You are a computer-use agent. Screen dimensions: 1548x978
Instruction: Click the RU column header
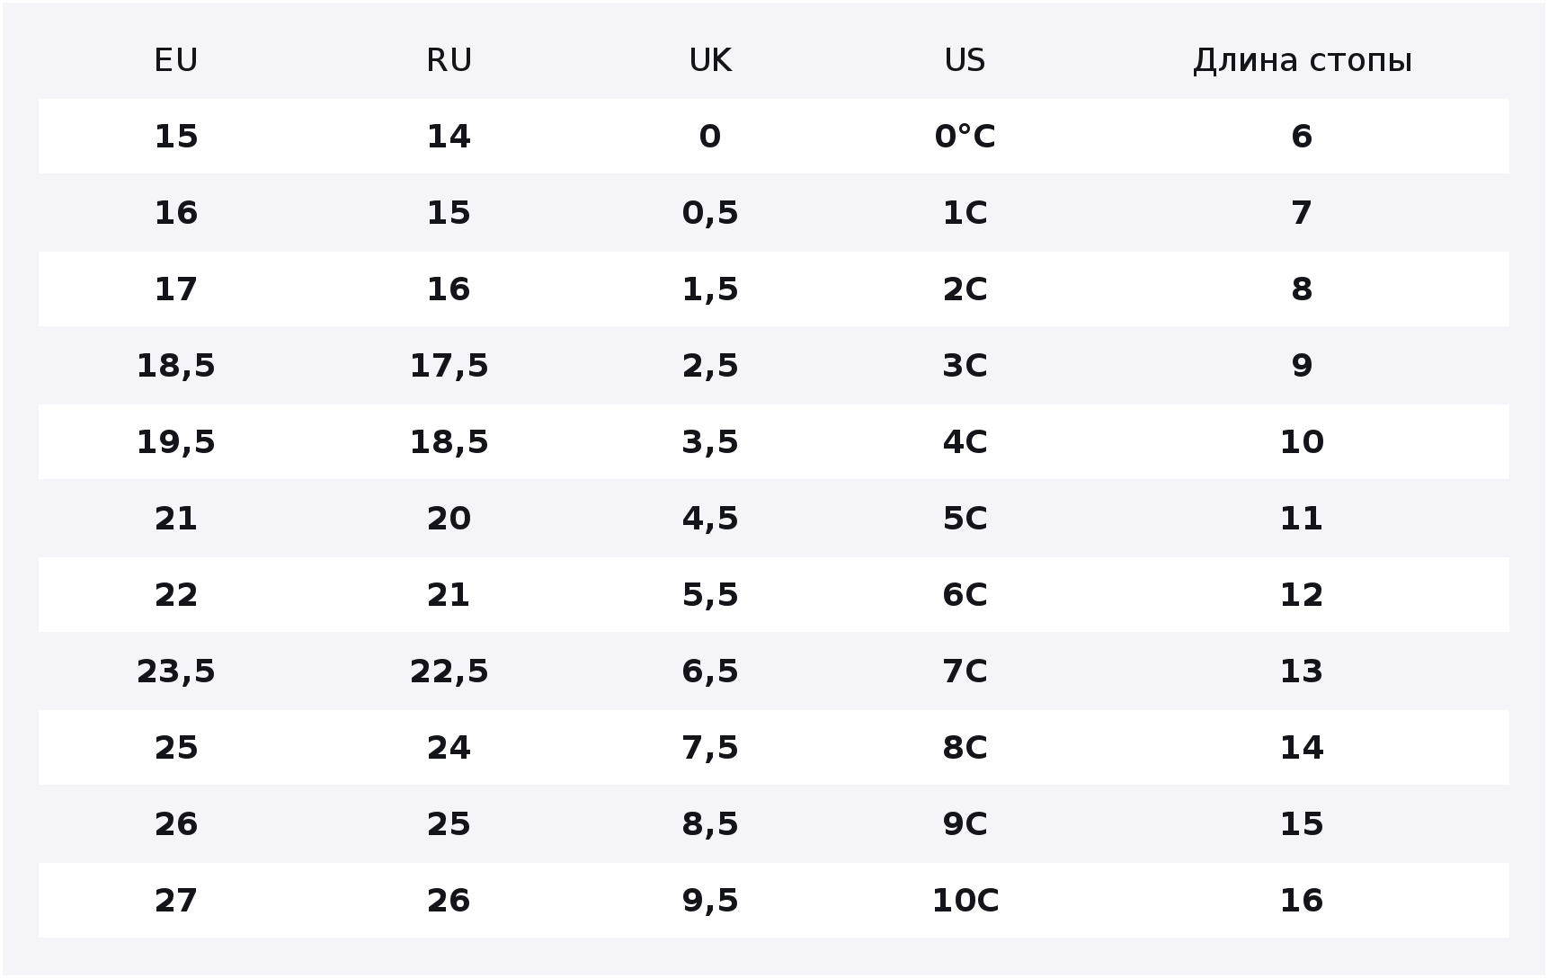[449, 60]
